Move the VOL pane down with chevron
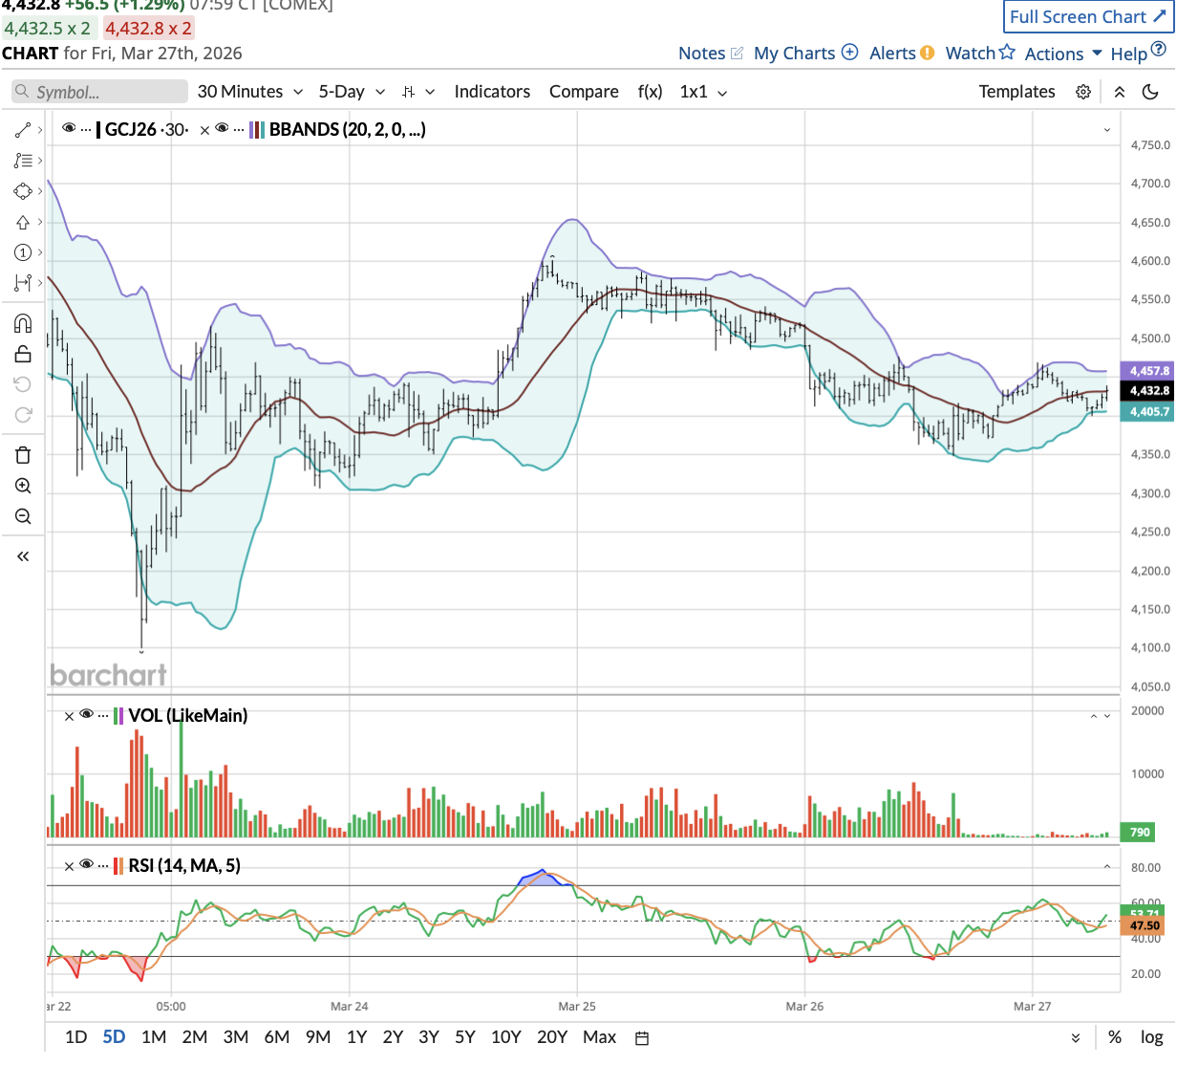Viewport: 1198px width, 1065px height. (1107, 716)
